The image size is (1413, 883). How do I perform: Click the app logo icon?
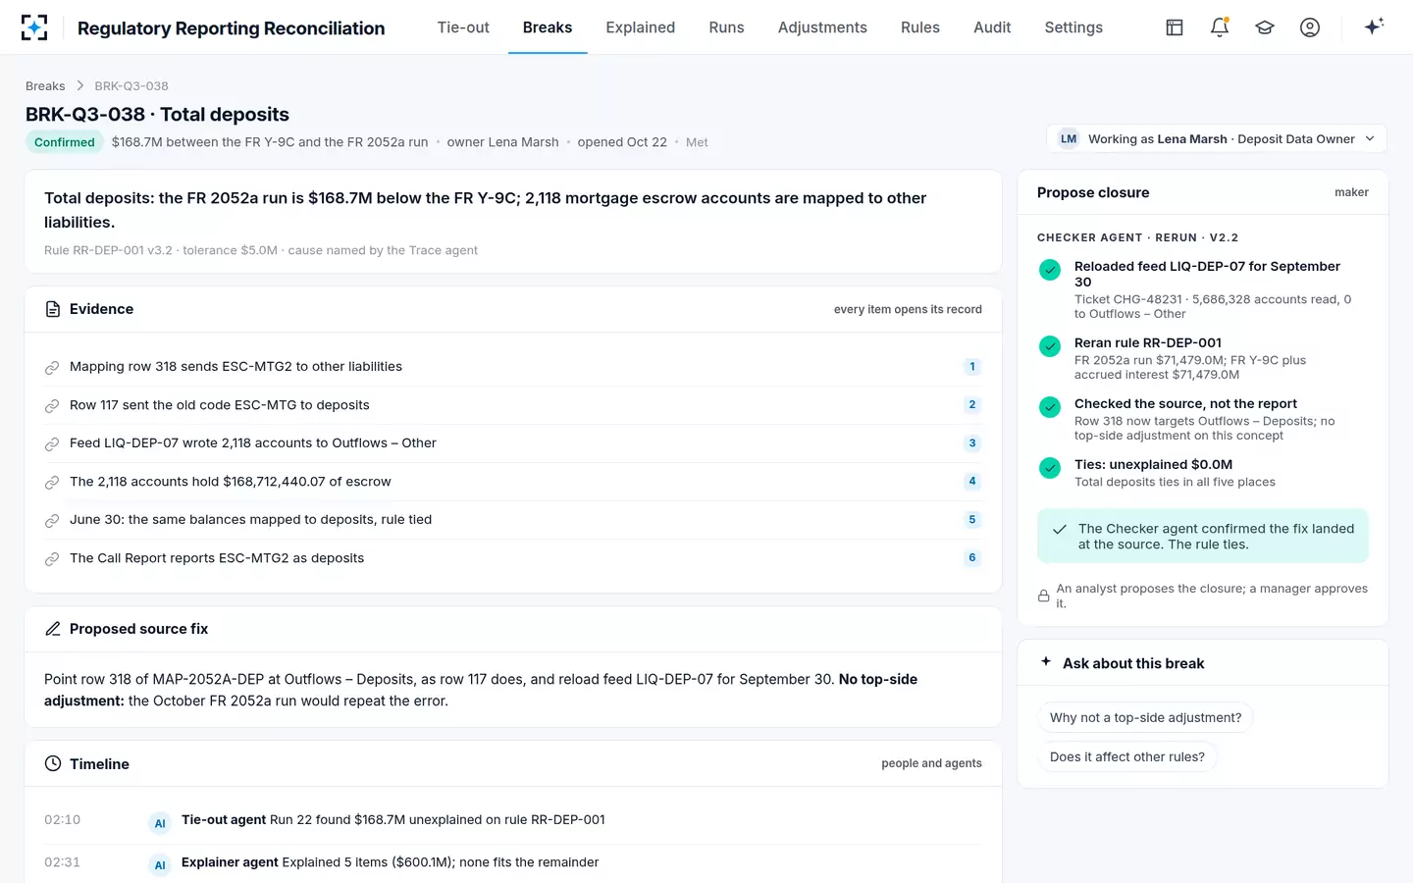(34, 27)
